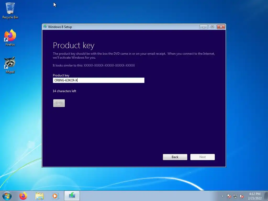Click the sample key XXXXX-XXXXX format text
The height and width of the screenshot is (201, 268).
click(109, 65)
